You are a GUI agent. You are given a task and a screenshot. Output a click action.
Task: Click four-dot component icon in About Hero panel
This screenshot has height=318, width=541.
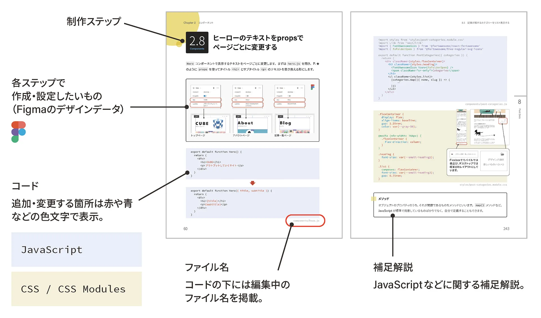256,88
